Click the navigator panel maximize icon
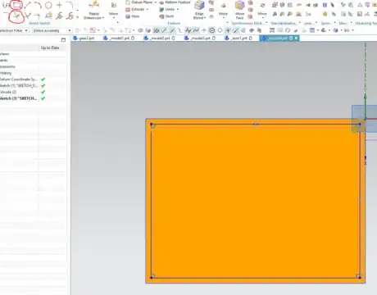Image resolution: width=377 pixels, height=295 pixels. coord(63,40)
